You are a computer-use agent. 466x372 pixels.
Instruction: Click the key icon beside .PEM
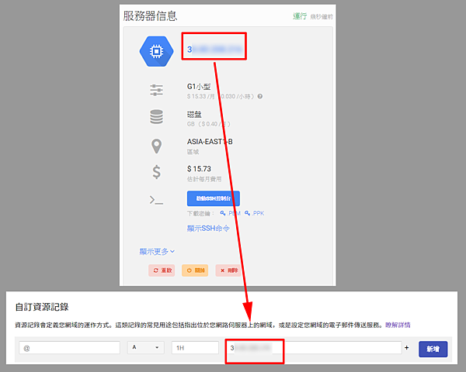coord(223,213)
